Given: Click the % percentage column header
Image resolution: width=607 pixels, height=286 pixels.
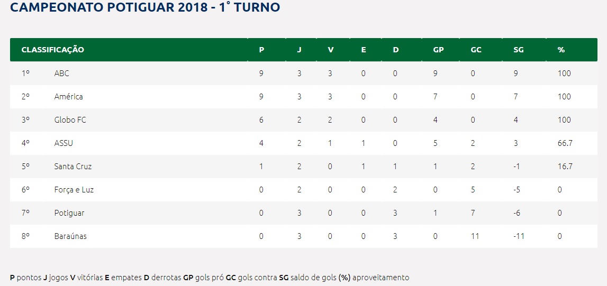Looking at the screenshot, I should tap(561, 50).
